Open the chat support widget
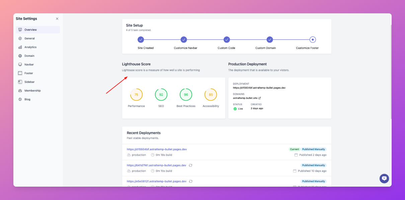This screenshot has height=200, width=405. 384,178
